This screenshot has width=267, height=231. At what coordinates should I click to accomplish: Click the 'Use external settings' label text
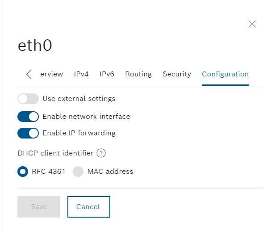[79, 99]
